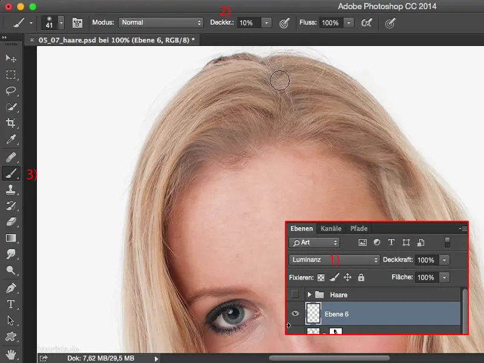
Task: Click the Fläche 100% field
Action: coord(427,277)
